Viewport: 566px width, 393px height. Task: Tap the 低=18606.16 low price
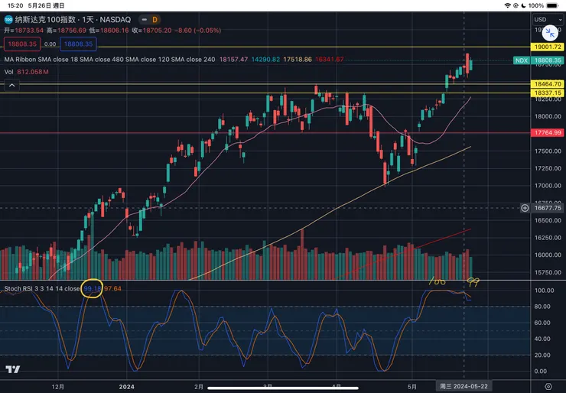109,31
